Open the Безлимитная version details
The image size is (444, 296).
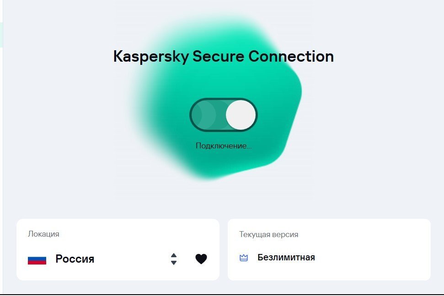tap(286, 257)
